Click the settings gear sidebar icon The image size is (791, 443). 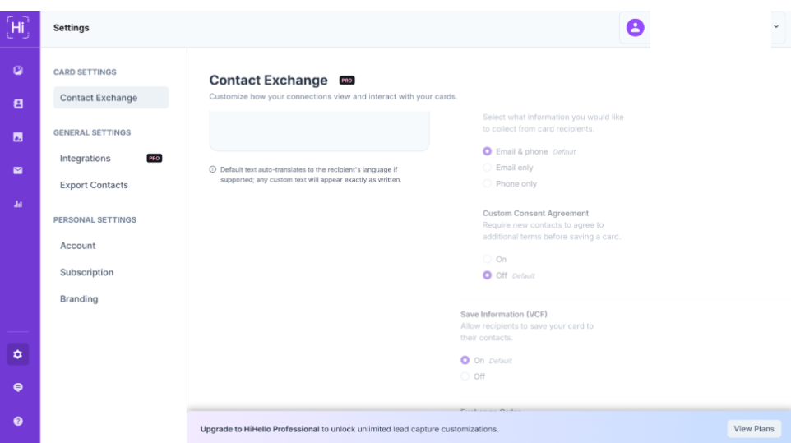click(18, 354)
